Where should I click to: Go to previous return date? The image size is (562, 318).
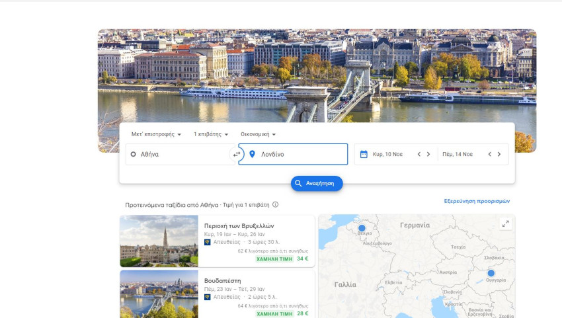click(489, 154)
